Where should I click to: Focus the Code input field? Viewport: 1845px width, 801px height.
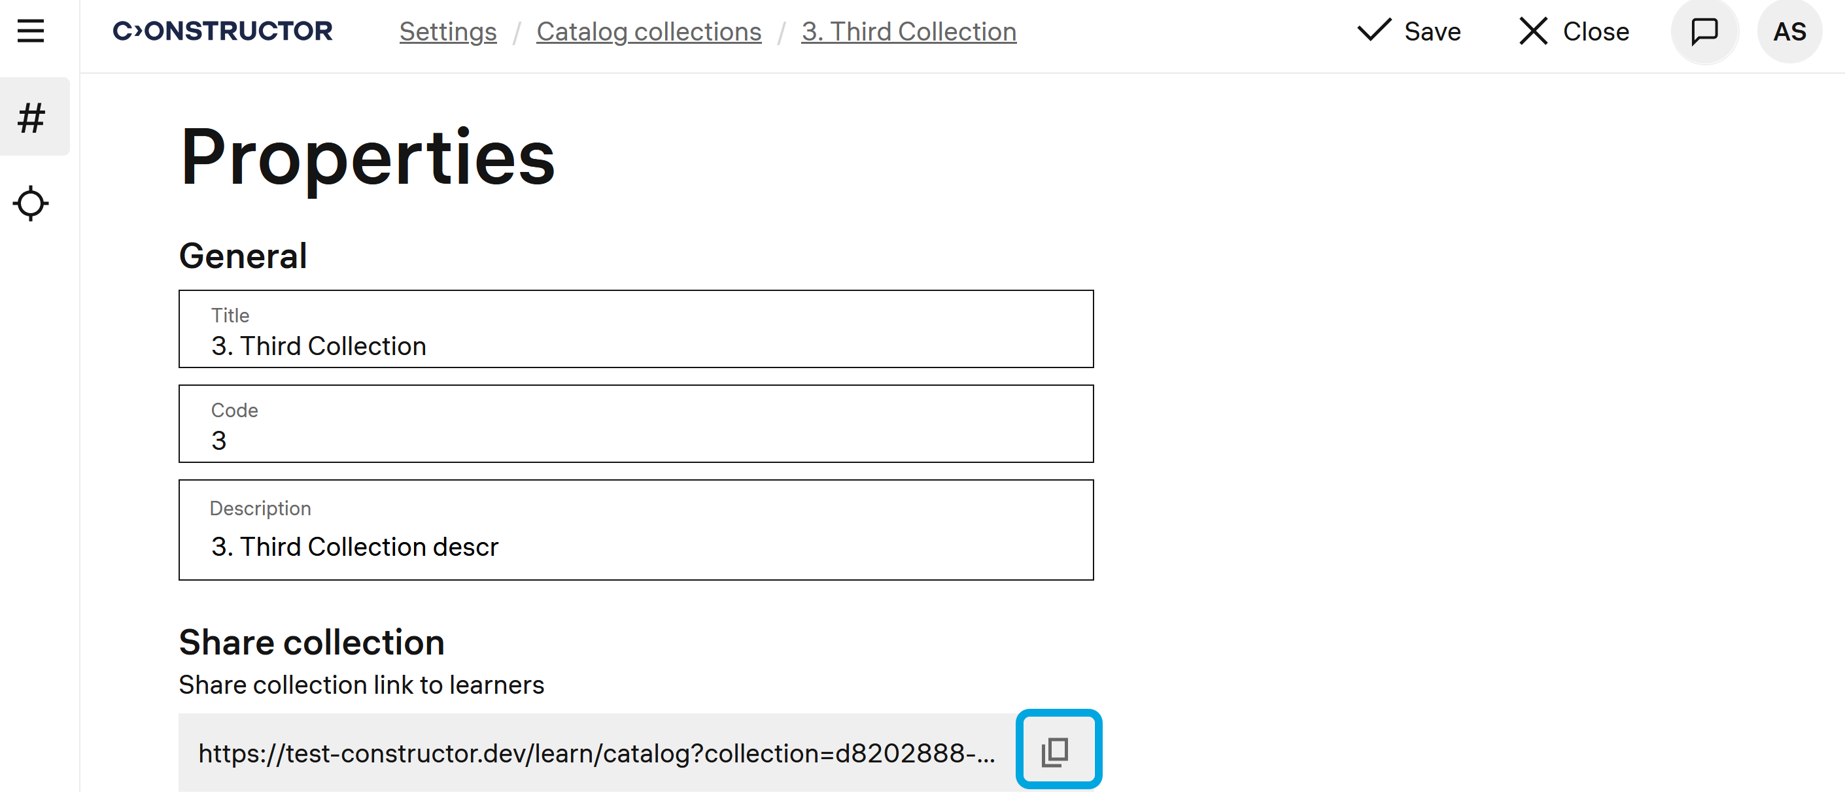635,440
